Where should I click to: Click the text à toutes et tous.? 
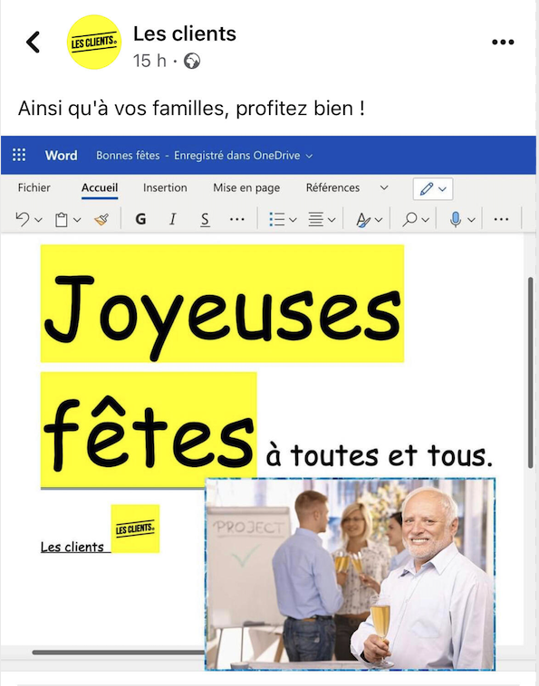380,455
